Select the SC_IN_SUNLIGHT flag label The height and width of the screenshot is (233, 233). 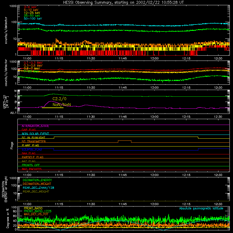[x=33, y=137]
